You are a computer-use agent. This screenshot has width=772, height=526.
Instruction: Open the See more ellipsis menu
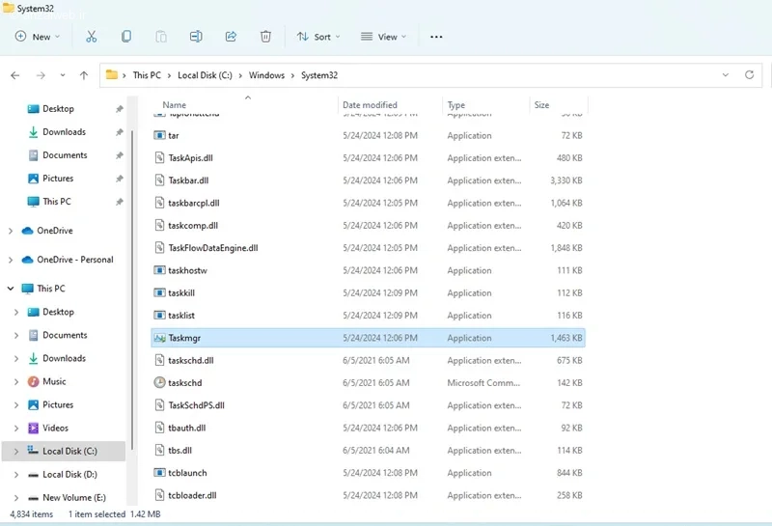pyautogui.click(x=436, y=37)
